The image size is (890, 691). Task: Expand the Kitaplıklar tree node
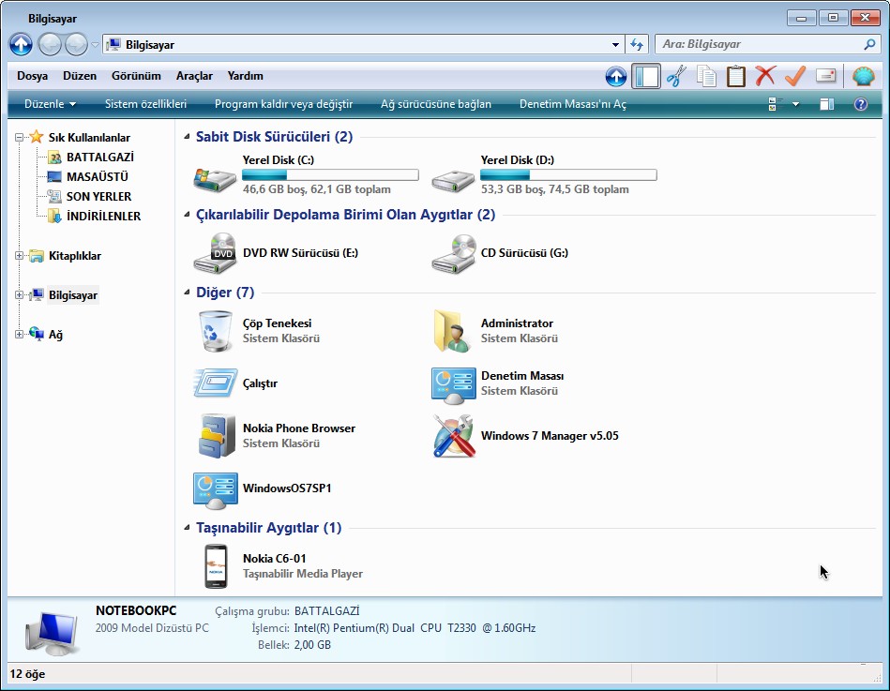pyautogui.click(x=20, y=256)
